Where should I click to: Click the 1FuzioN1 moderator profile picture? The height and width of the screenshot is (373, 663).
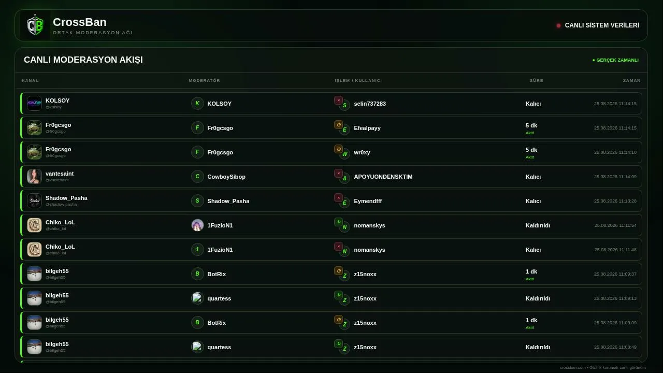(x=197, y=225)
